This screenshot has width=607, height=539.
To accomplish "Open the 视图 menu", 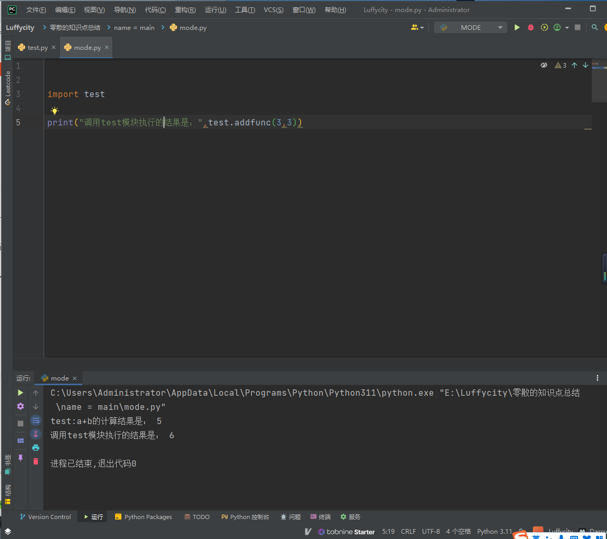I will (94, 9).
